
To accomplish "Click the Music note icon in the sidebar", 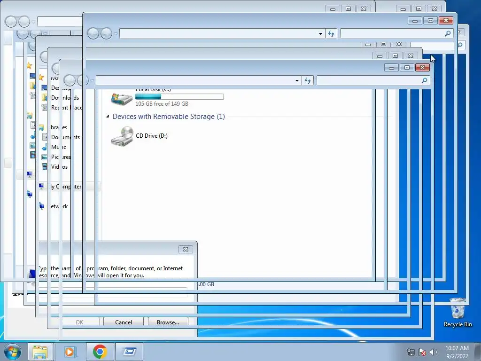I will tap(45, 147).
